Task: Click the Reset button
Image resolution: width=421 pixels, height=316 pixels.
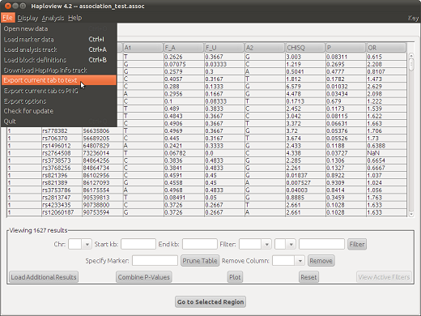Action: [308, 277]
